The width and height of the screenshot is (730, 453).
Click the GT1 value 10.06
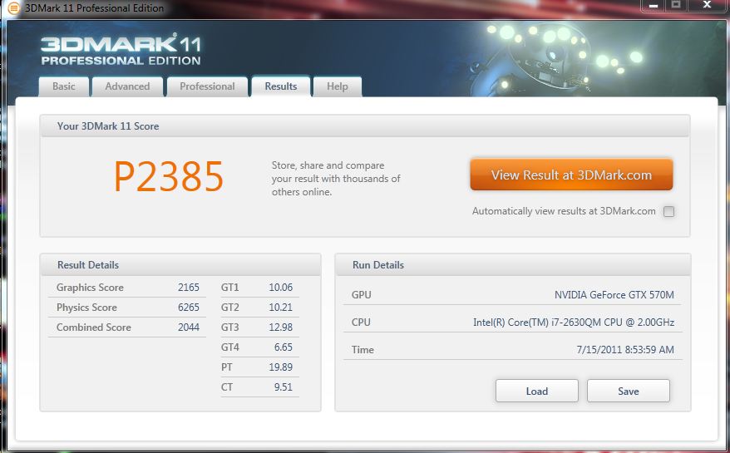point(281,288)
